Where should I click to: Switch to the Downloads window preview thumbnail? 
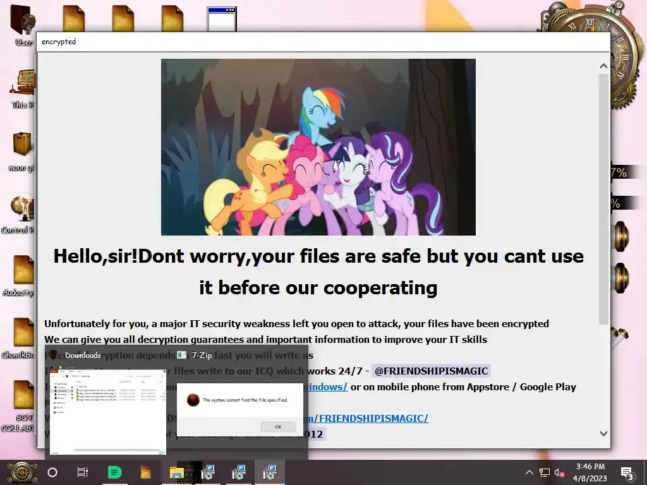[108, 412]
